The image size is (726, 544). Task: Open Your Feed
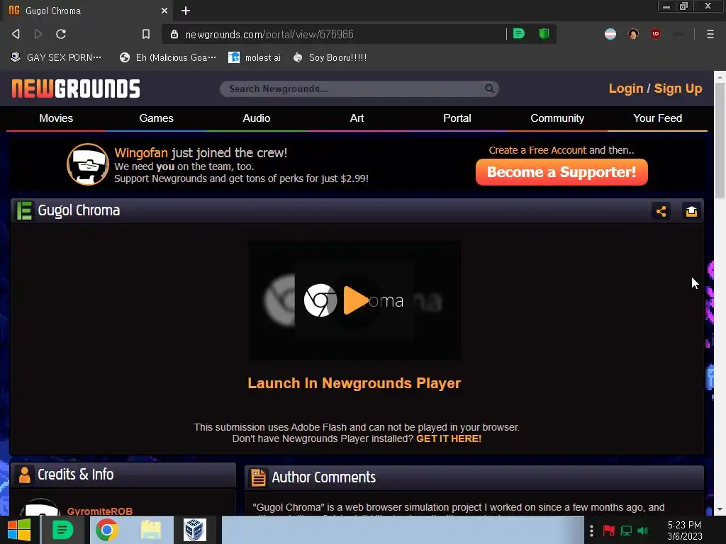pyautogui.click(x=657, y=118)
